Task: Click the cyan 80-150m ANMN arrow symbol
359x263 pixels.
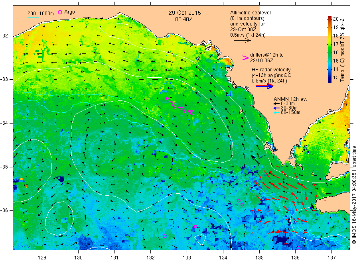Action: pos(276,112)
